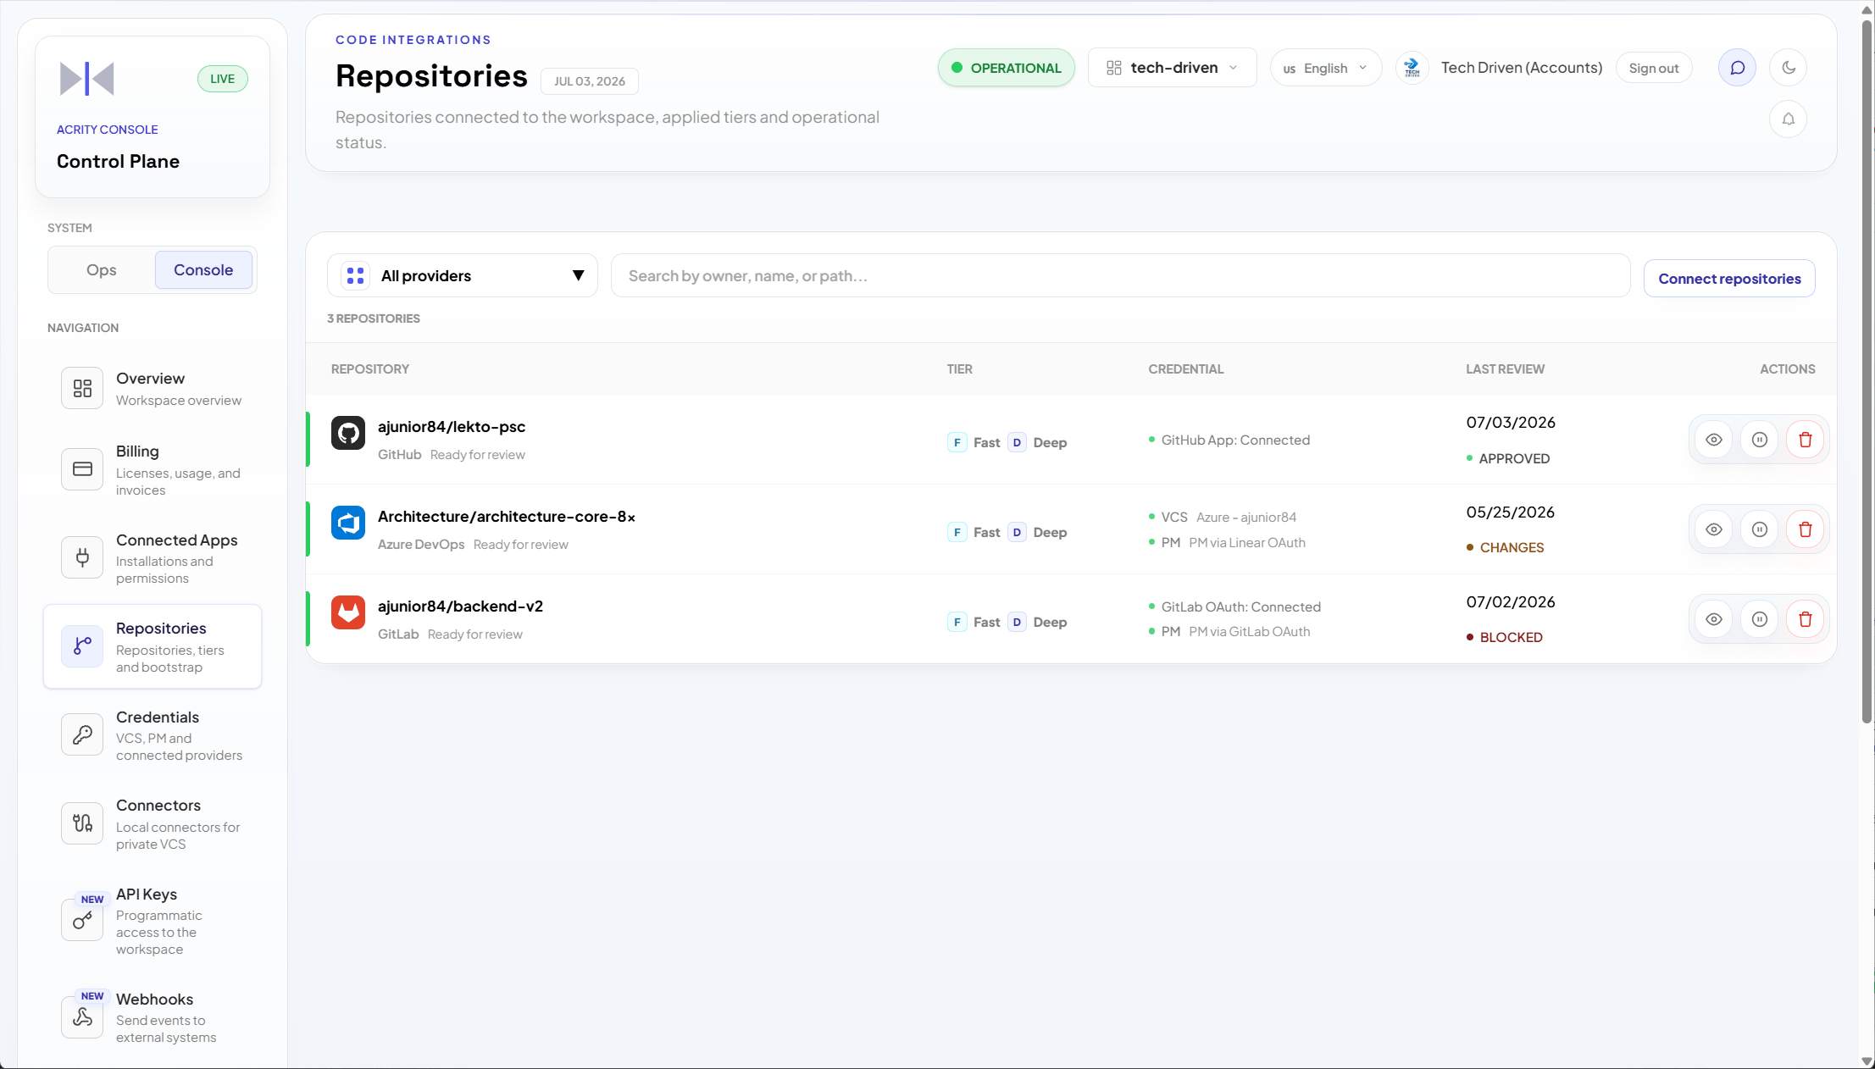Pause reviews for ajunior84/backend-v2

1760,619
